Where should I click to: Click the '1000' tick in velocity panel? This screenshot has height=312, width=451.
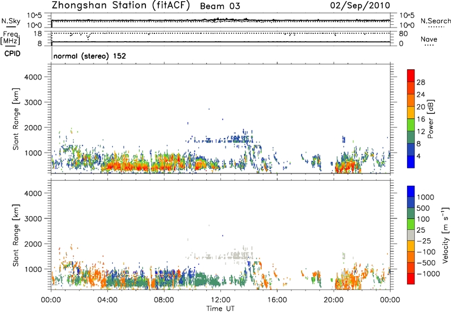[x=33, y=269]
